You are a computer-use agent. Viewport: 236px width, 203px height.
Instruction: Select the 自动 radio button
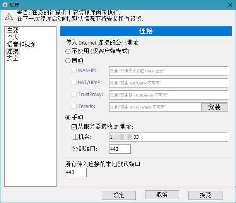pos(68,60)
